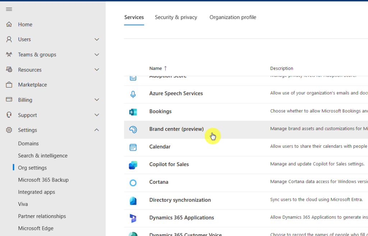The height and width of the screenshot is (236, 368).
Task: Click the Directory synchronization icon
Action: point(133,200)
